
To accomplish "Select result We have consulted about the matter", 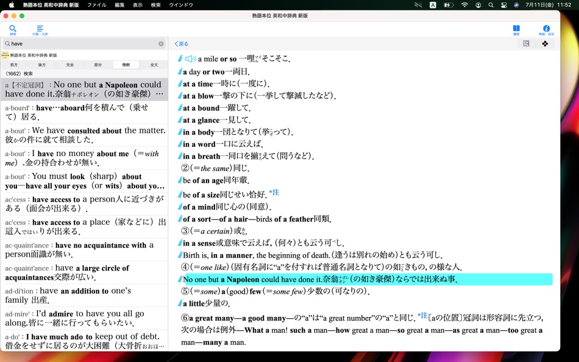I will [x=84, y=135].
